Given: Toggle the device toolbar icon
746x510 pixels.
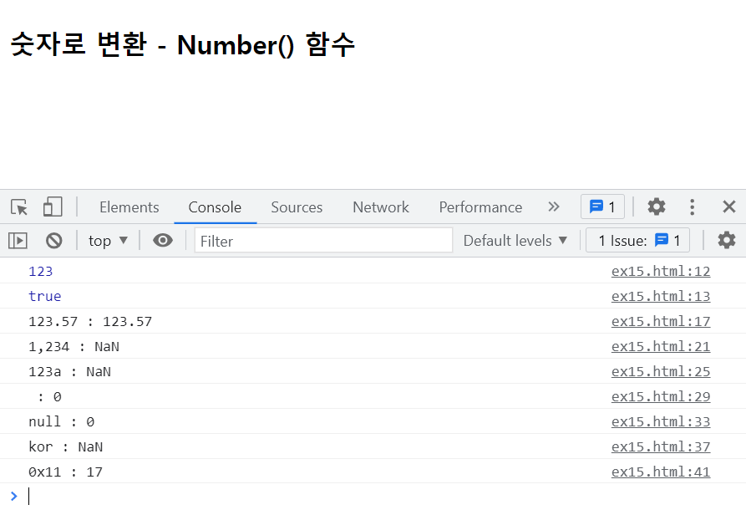Looking at the screenshot, I should tap(53, 207).
